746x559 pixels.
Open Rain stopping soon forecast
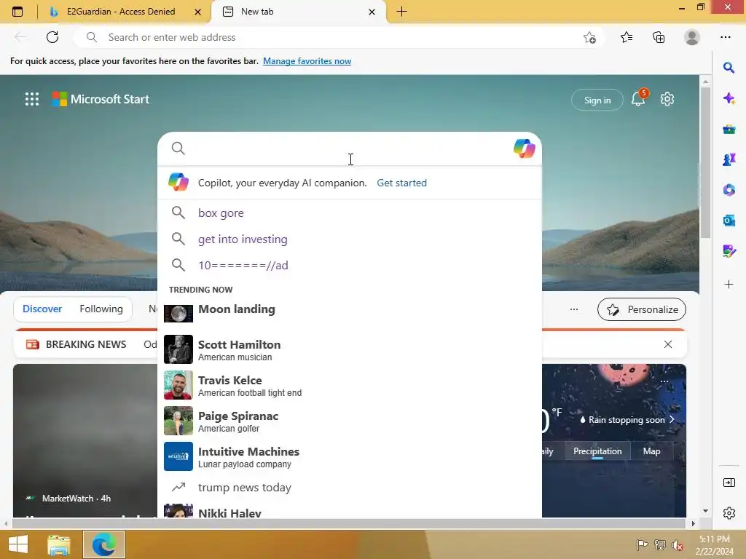click(627, 420)
